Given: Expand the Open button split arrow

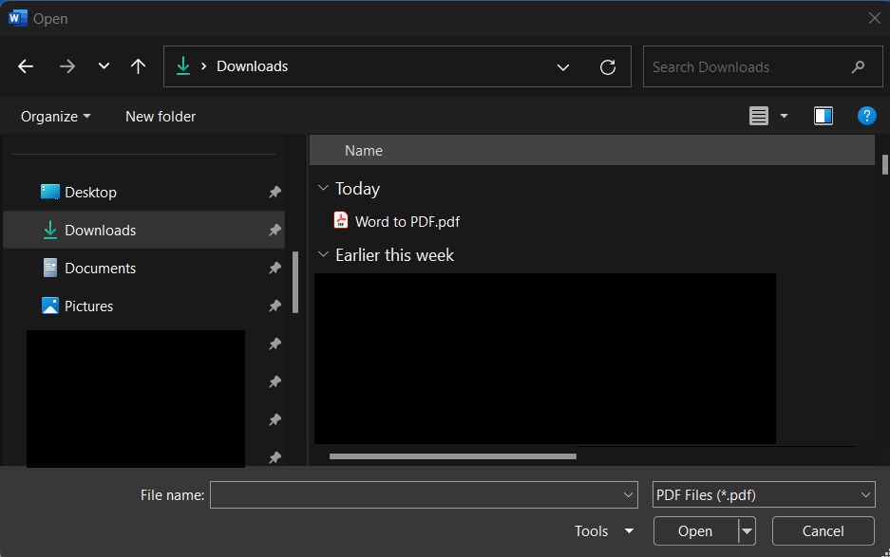Looking at the screenshot, I should point(747,531).
